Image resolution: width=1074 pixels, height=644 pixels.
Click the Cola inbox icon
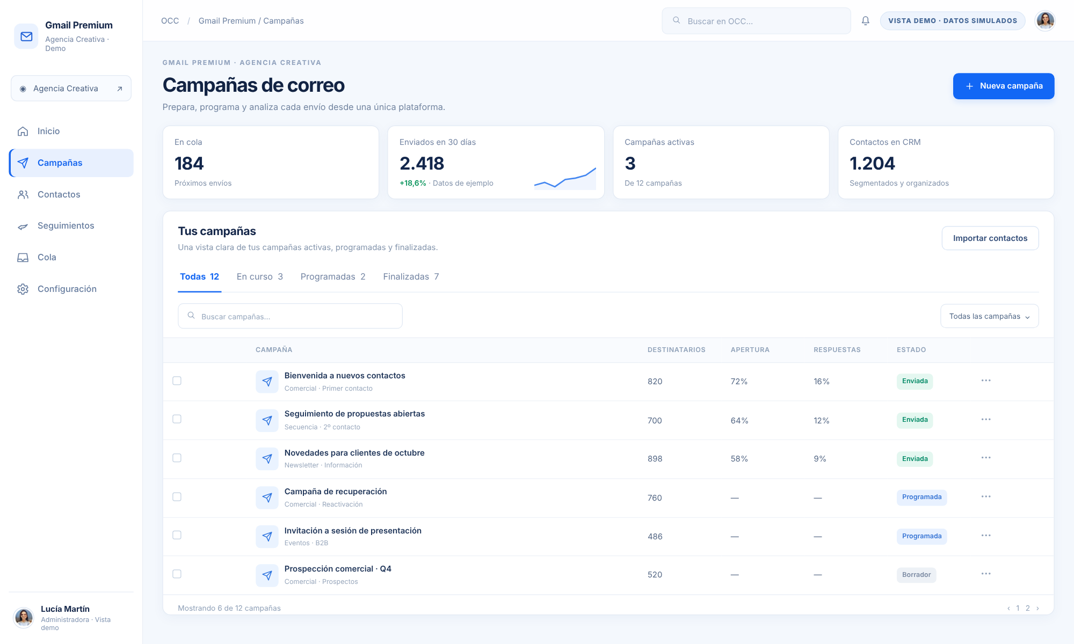coord(23,258)
